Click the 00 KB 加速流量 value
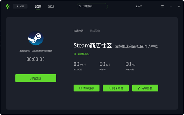Viewport: 184px width, 115px height. pyautogui.click(x=130, y=64)
